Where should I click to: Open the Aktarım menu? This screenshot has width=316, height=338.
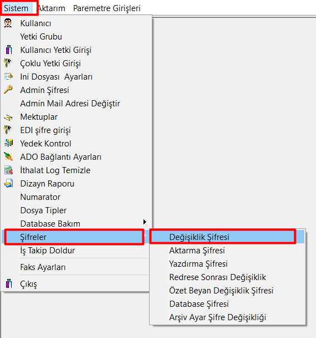coord(51,8)
